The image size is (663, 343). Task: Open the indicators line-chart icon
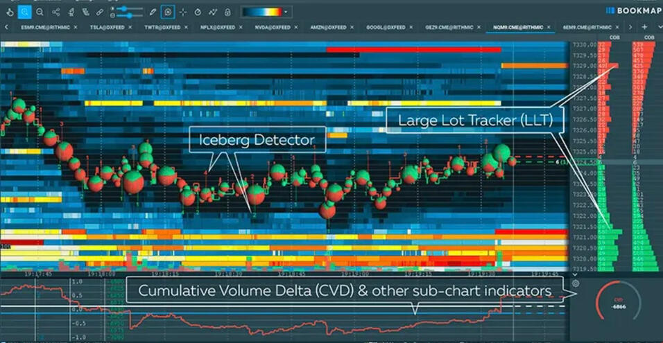tap(214, 12)
